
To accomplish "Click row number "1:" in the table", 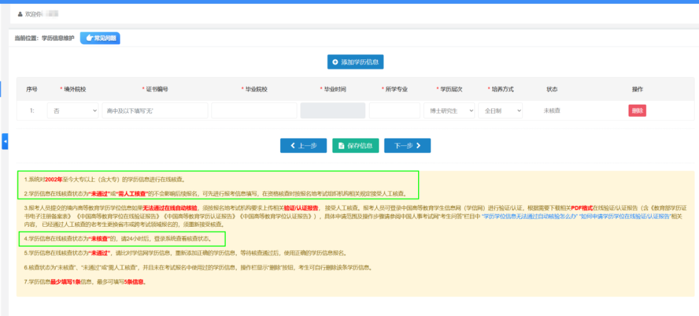I will 32,111.
